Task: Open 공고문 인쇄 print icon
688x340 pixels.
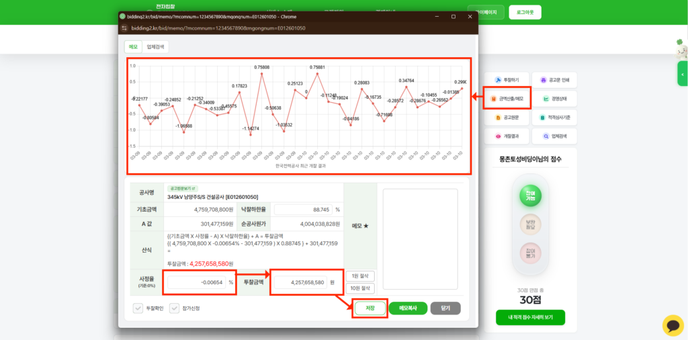Action: (x=546, y=79)
